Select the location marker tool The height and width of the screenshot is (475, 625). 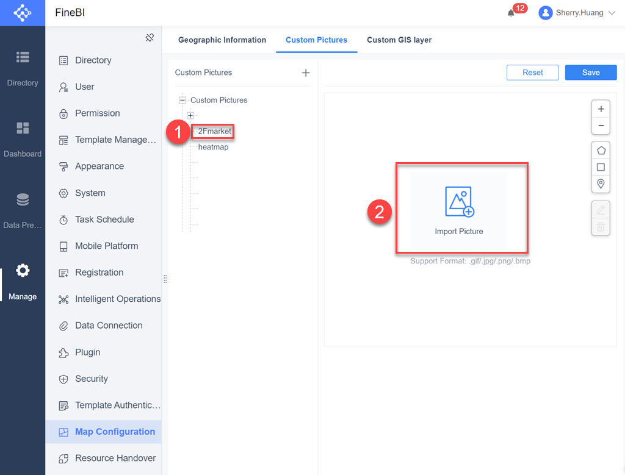point(601,184)
